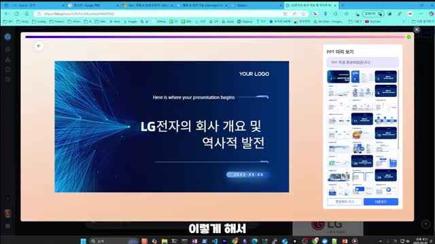Image resolution: width=435 pixels, height=244 pixels.
Task: Open the Finance bookmark folder
Action: 57,21
